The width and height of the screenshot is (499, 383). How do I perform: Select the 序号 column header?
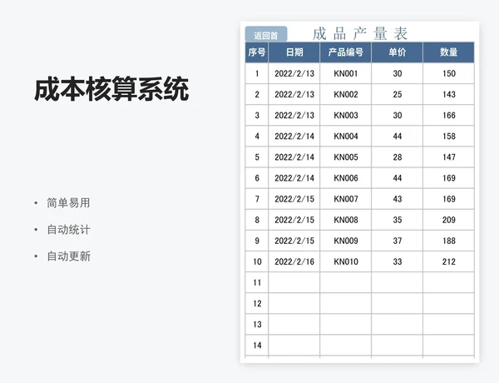pyautogui.click(x=257, y=52)
